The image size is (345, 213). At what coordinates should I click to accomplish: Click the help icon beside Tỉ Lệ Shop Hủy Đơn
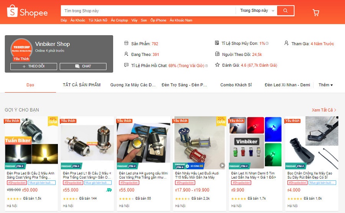[x=267, y=44]
